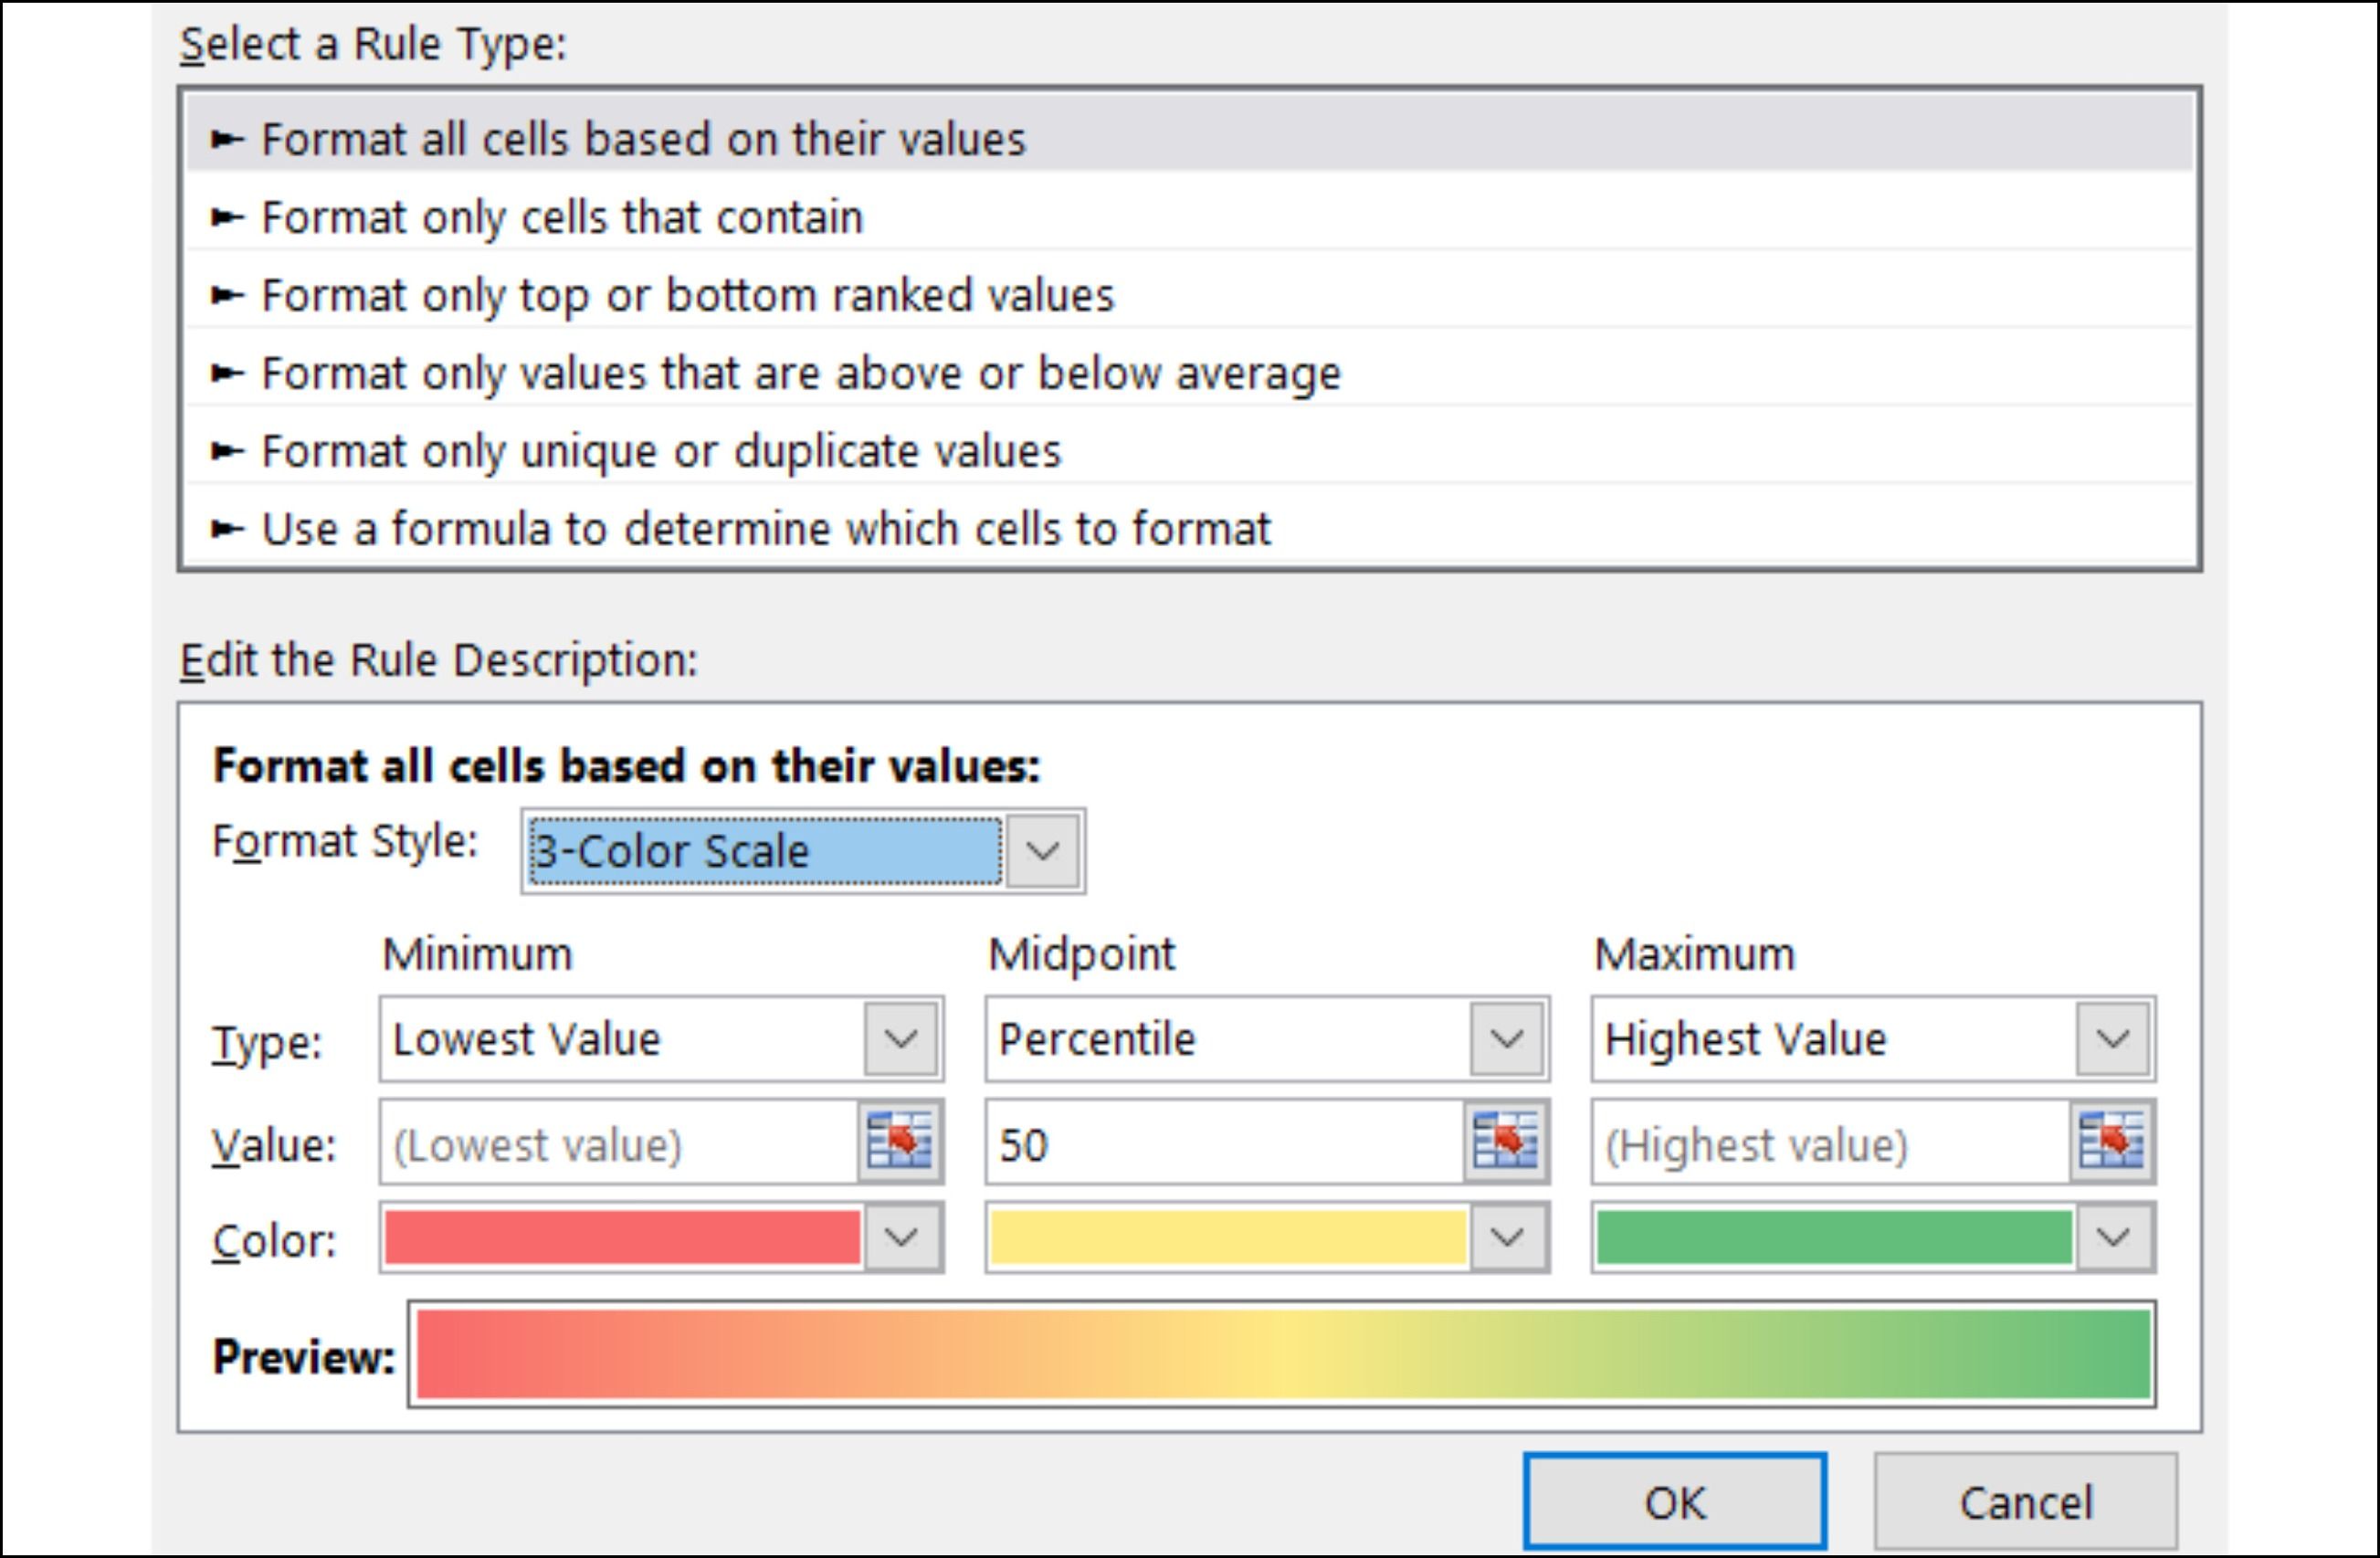Screen dimensions: 2380x1558
Task: Click the OK button
Action: click(x=1674, y=1502)
